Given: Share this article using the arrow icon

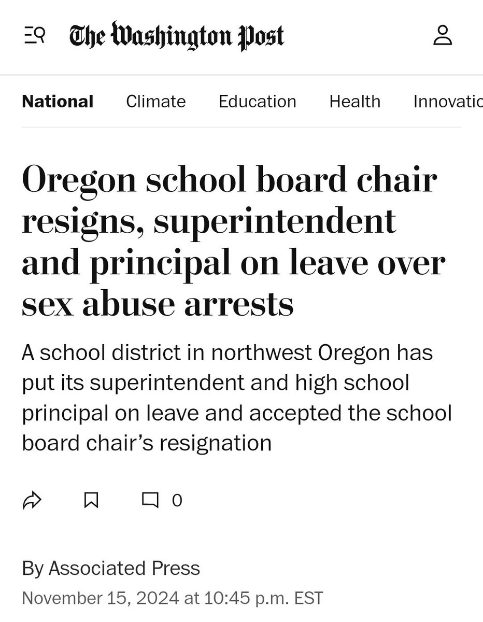Looking at the screenshot, I should coord(32,500).
